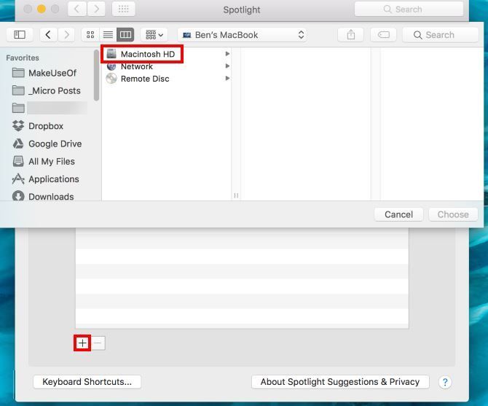Click the Share icon in toolbar
488x406 pixels.
[351, 35]
